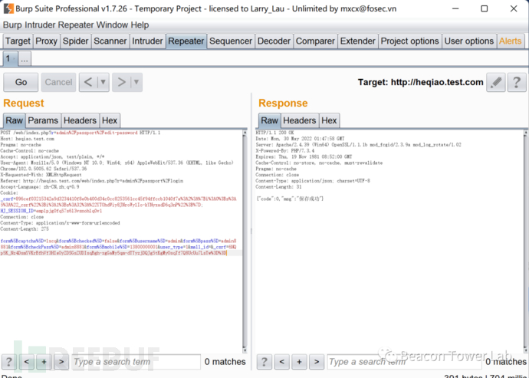The width and height of the screenshot is (529, 378).
Task: Go forward to next request in history
Action: 121,82
